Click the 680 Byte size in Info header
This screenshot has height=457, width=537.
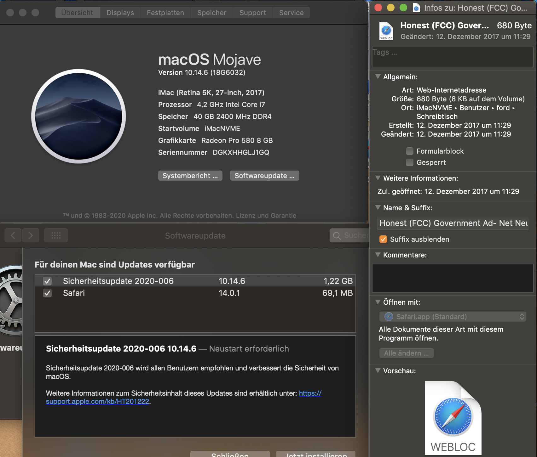pyautogui.click(x=514, y=25)
